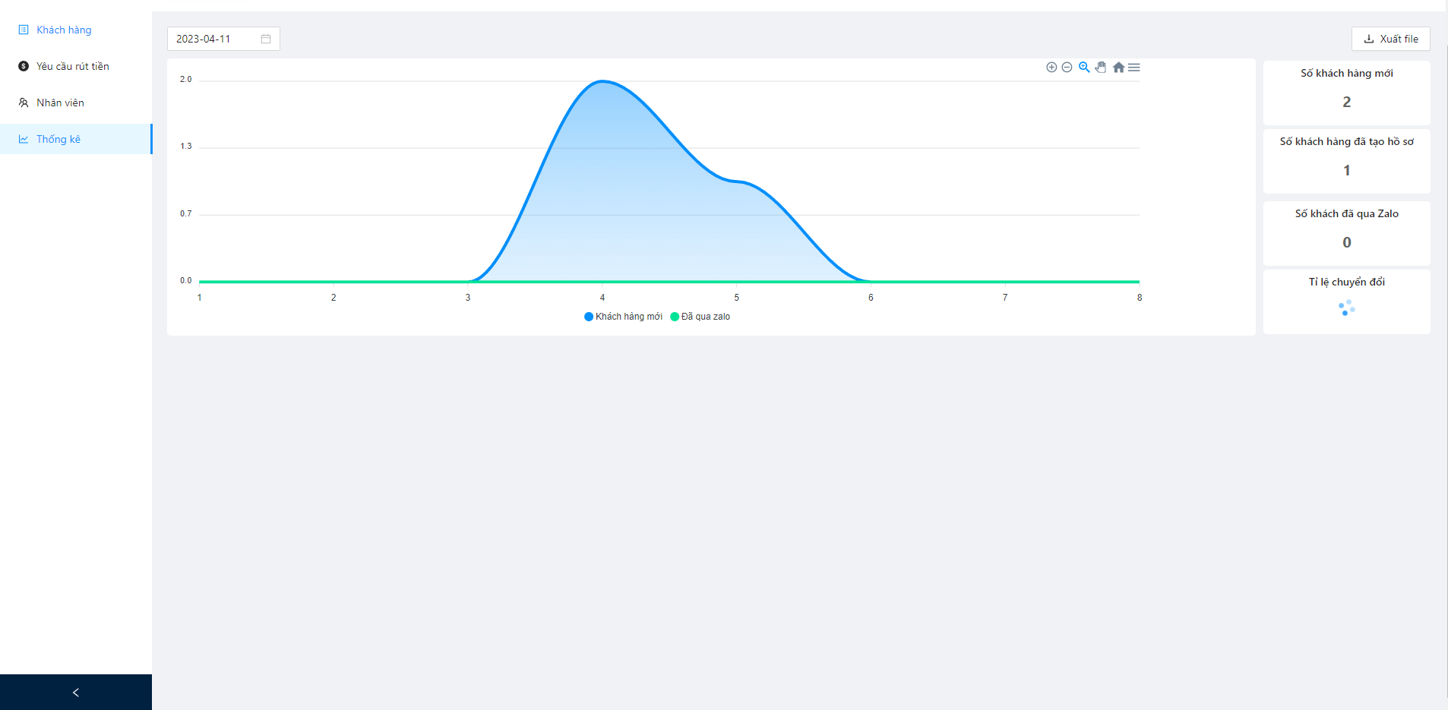Click the Yêu cầu rút tiền dollar icon
This screenshot has width=1448, height=710.
tap(24, 66)
